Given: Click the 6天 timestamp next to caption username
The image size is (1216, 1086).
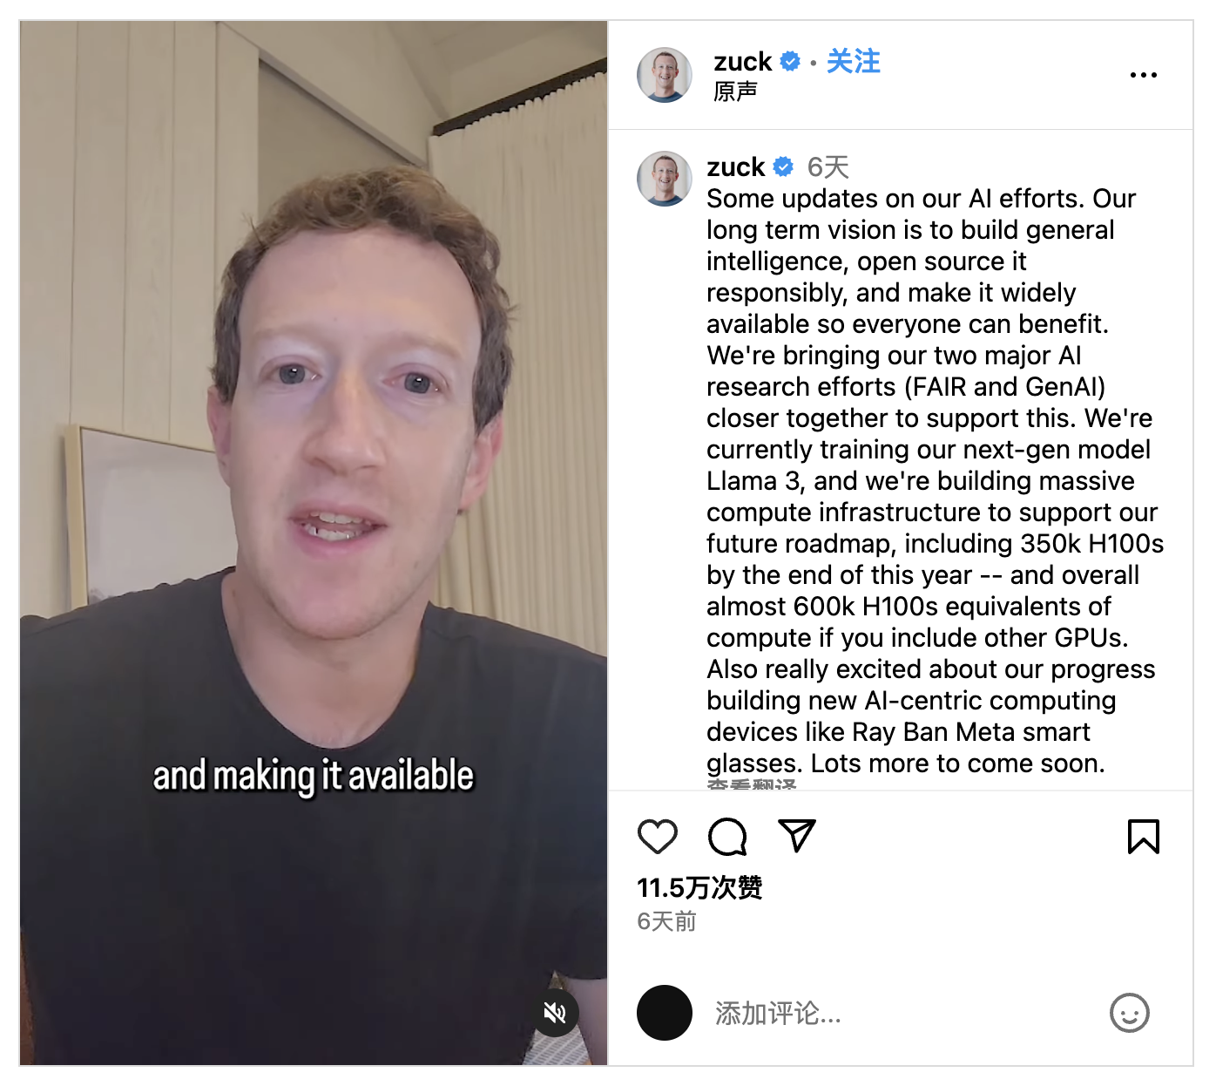Looking at the screenshot, I should [828, 166].
